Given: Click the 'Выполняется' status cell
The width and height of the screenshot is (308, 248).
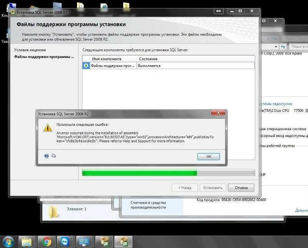Looking at the screenshot, I should pos(196,66).
